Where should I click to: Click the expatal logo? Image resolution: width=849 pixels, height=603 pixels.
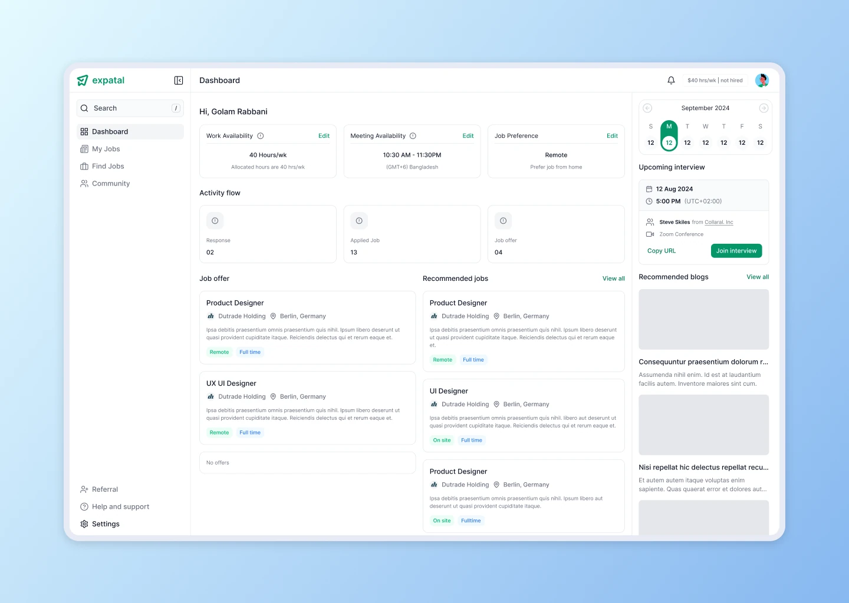pos(101,80)
